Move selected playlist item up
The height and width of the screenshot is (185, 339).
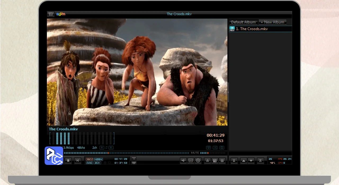coord(244,160)
